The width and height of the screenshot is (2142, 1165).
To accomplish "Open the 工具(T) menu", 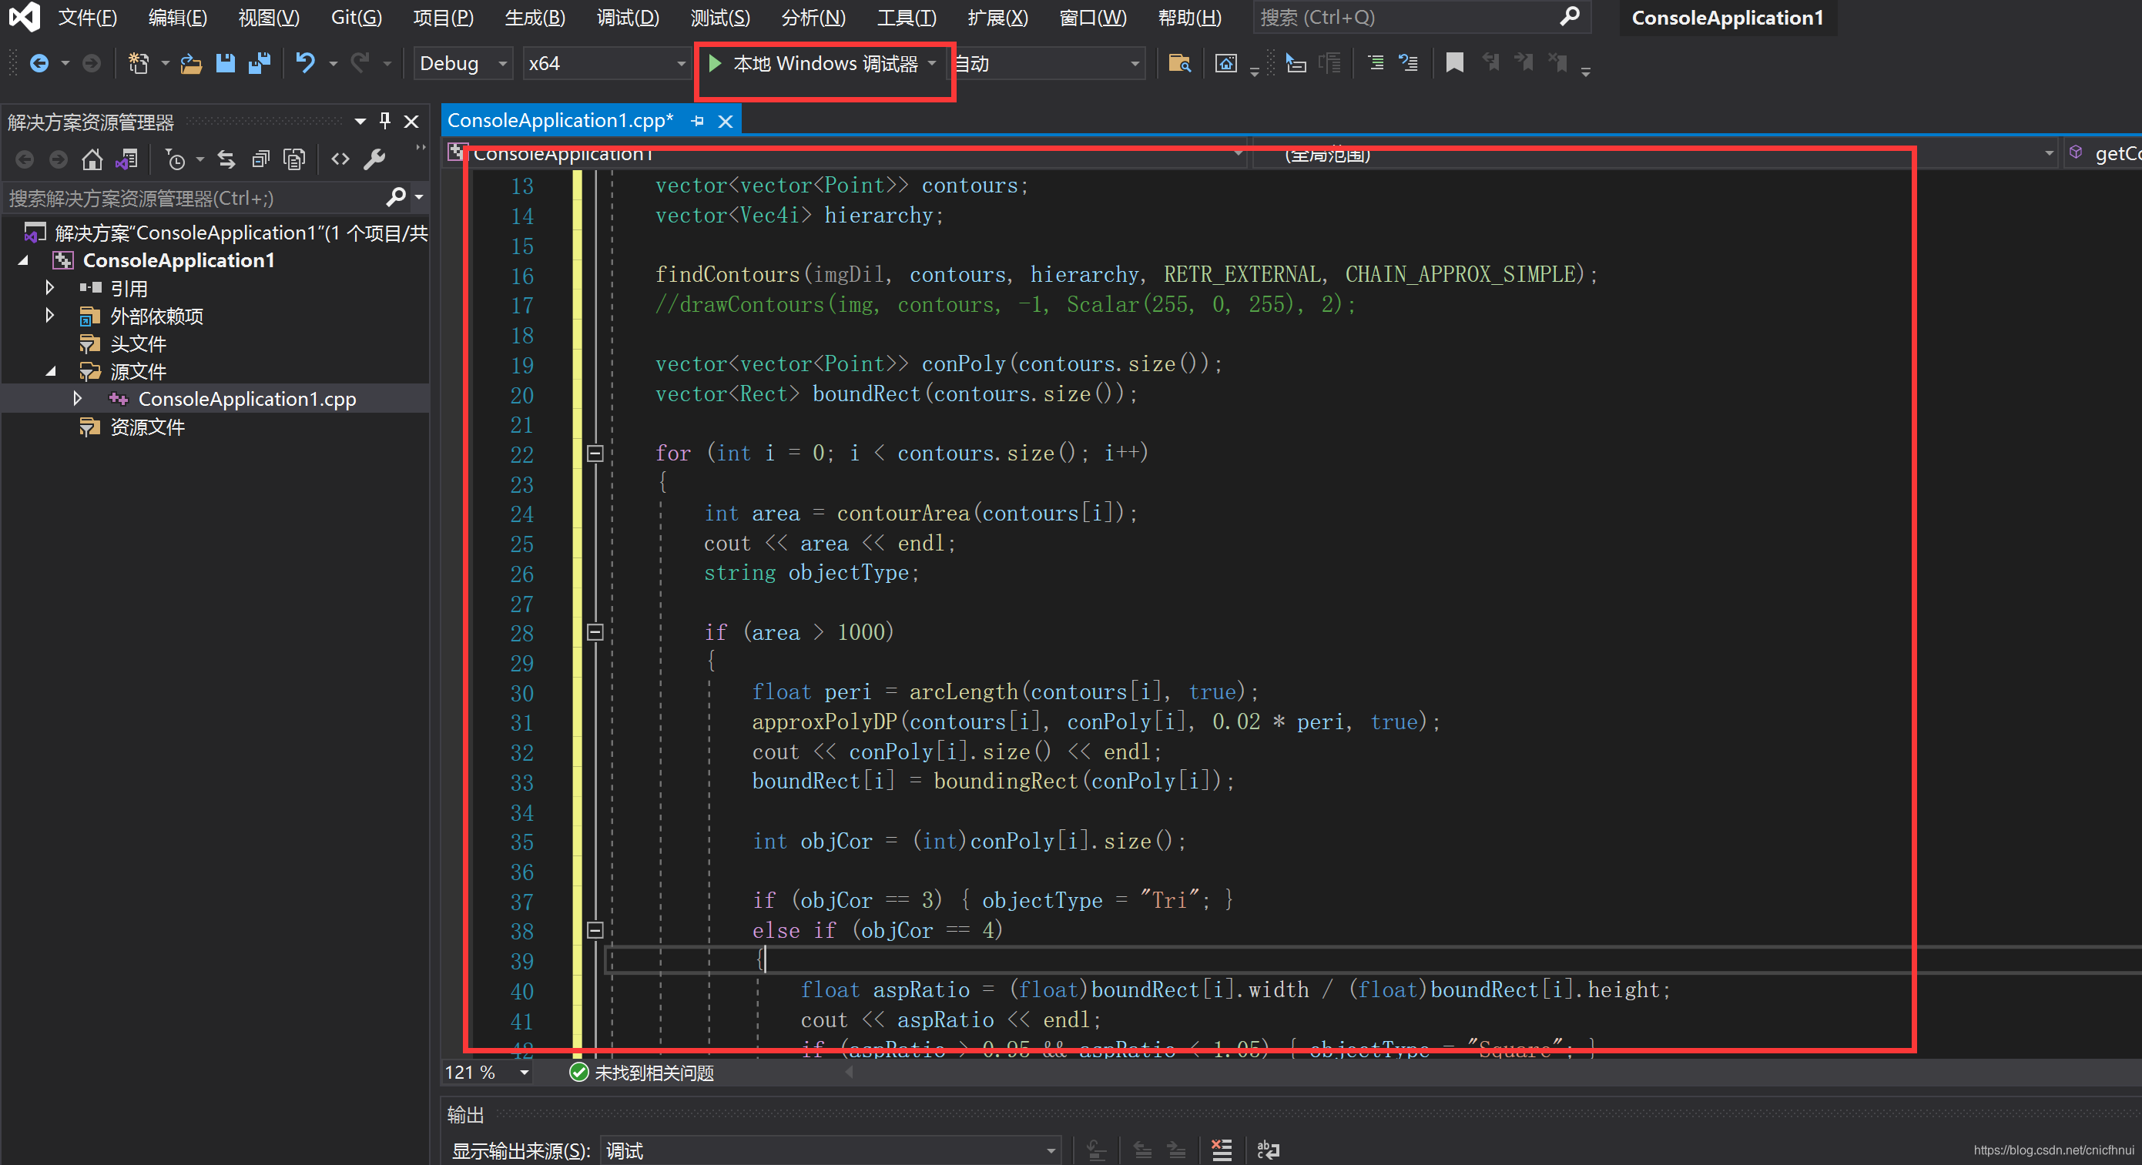I will 907,18.
